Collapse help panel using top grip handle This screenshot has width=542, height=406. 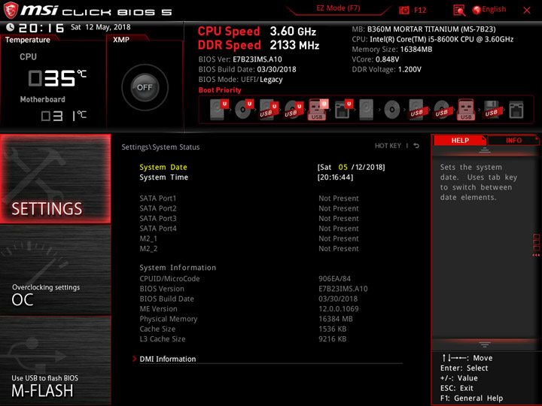click(485, 150)
